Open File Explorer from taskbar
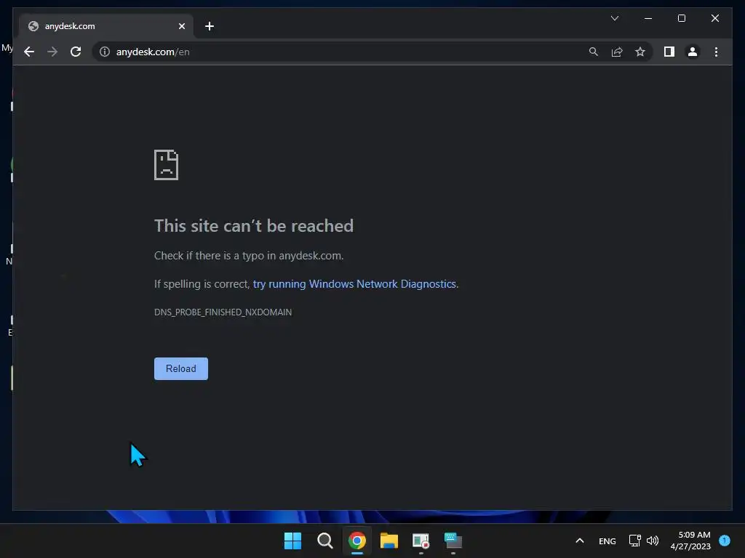The width and height of the screenshot is (745, 558). point(389,541)
